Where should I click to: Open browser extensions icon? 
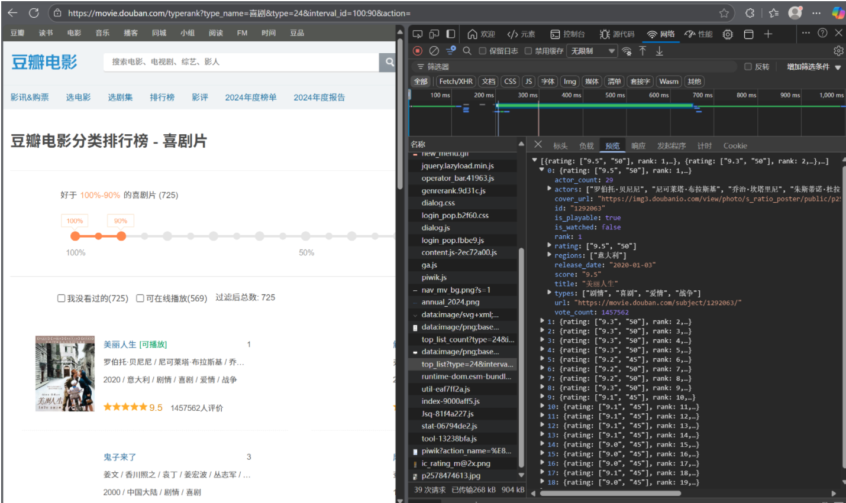tap(750, 13)
